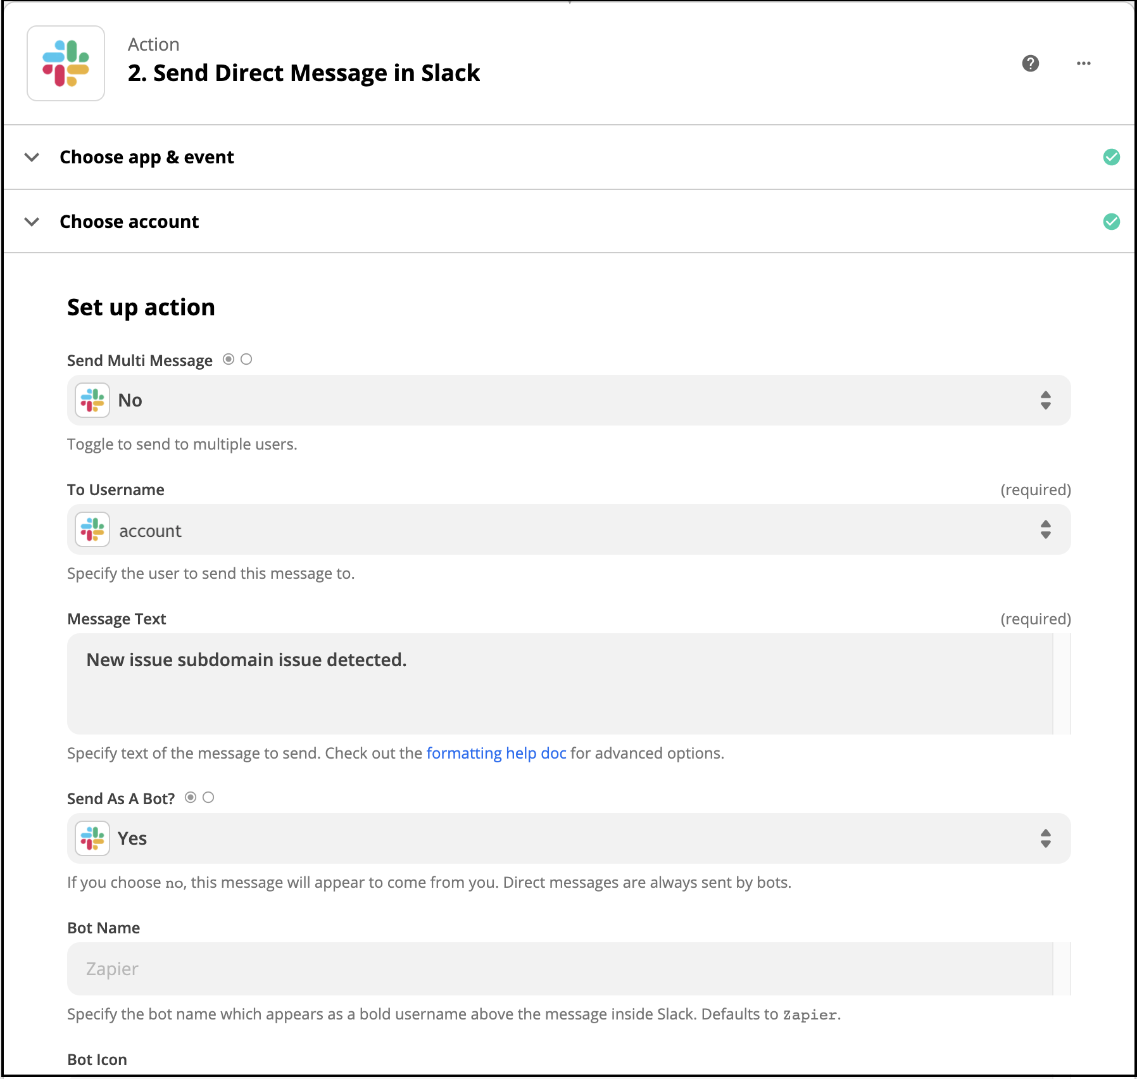The width and height of the screenshot is (1137, 1079).
Task: Open the Send Multi Message dropdown showing No
Action: (x=568, y=400)
